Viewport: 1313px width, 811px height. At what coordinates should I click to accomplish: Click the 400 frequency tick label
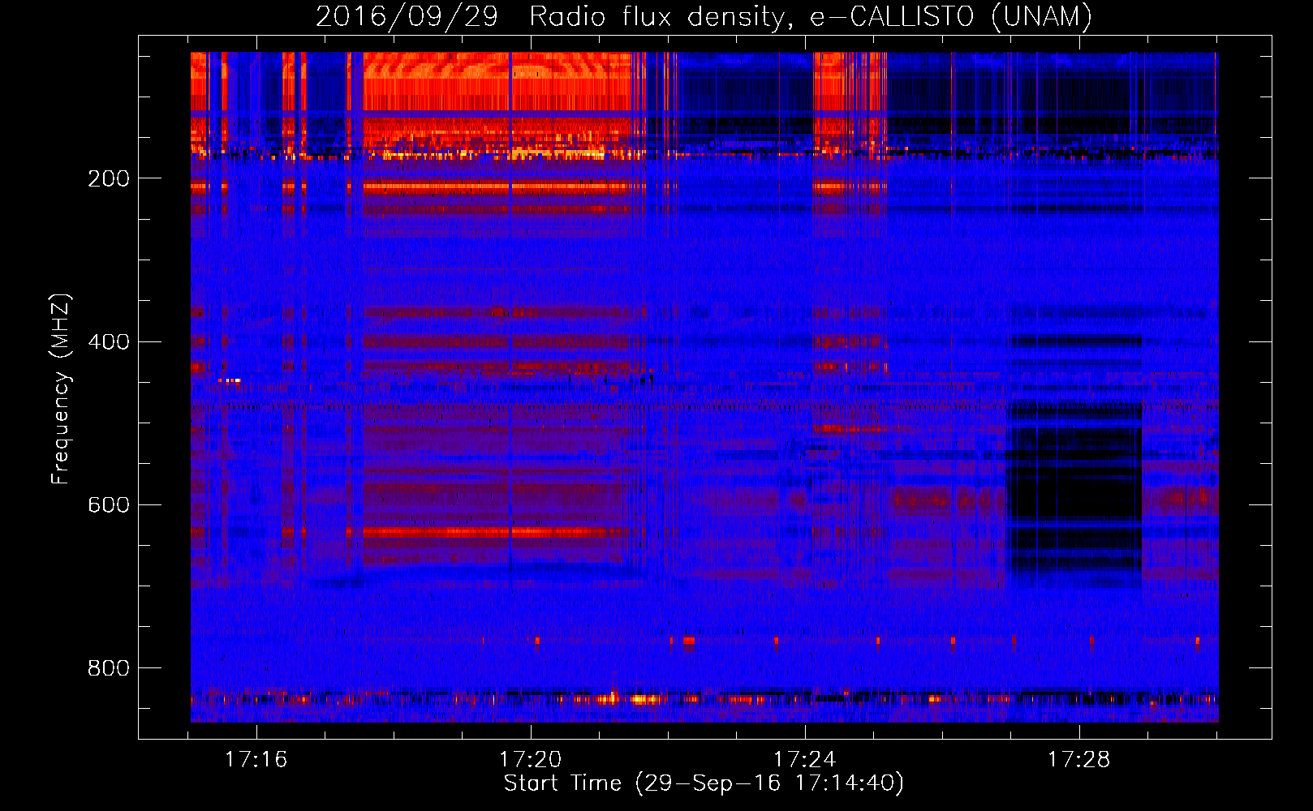point(109,341)
